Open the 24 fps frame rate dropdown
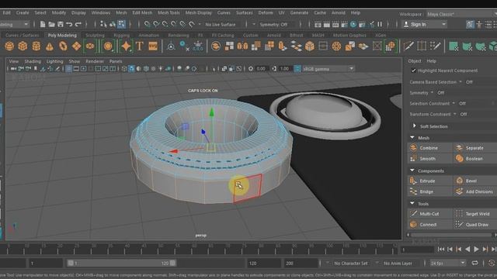Viewport: 497px width, 279px height. coord(447,263)
